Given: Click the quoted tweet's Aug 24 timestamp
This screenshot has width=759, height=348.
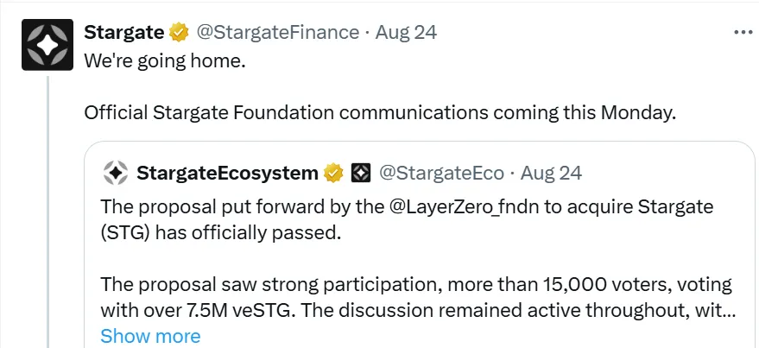Looking at the screenshot, I should tap(552, 173).
